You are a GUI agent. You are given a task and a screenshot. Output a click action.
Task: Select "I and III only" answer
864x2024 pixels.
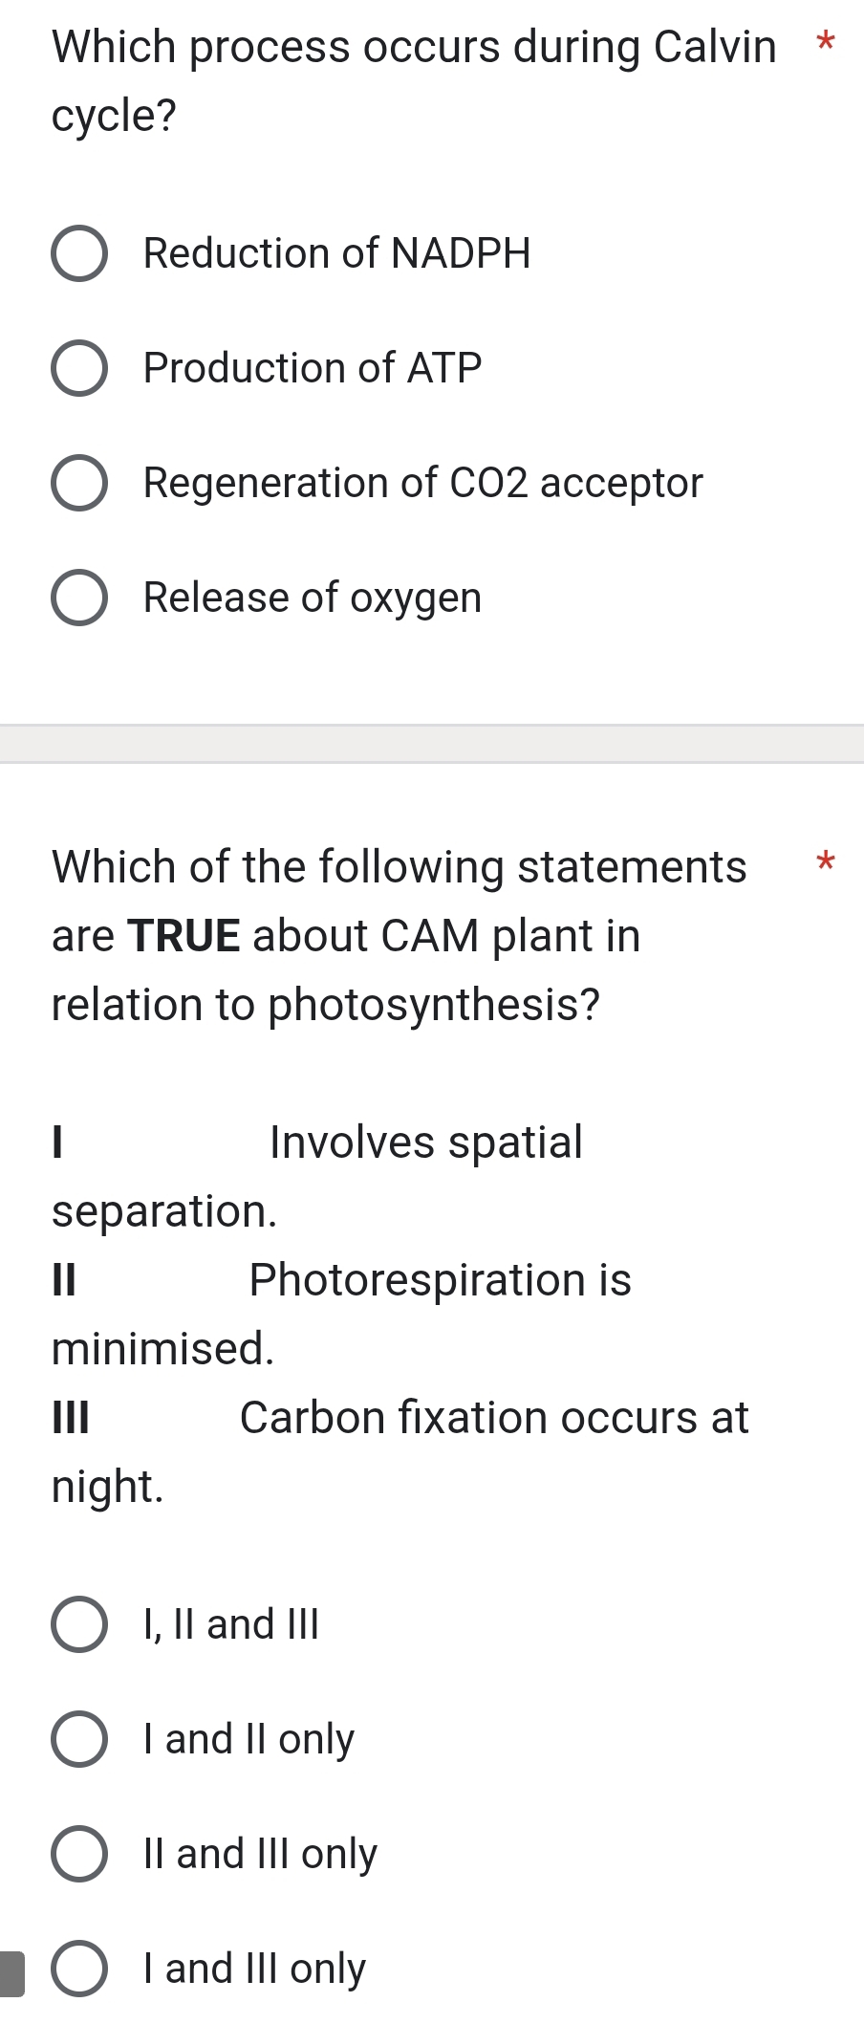tap(253, 1969)
